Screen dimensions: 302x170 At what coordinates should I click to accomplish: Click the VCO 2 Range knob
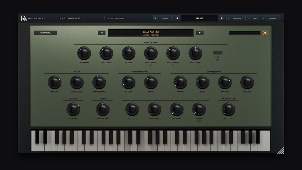(x=173, y=53)
